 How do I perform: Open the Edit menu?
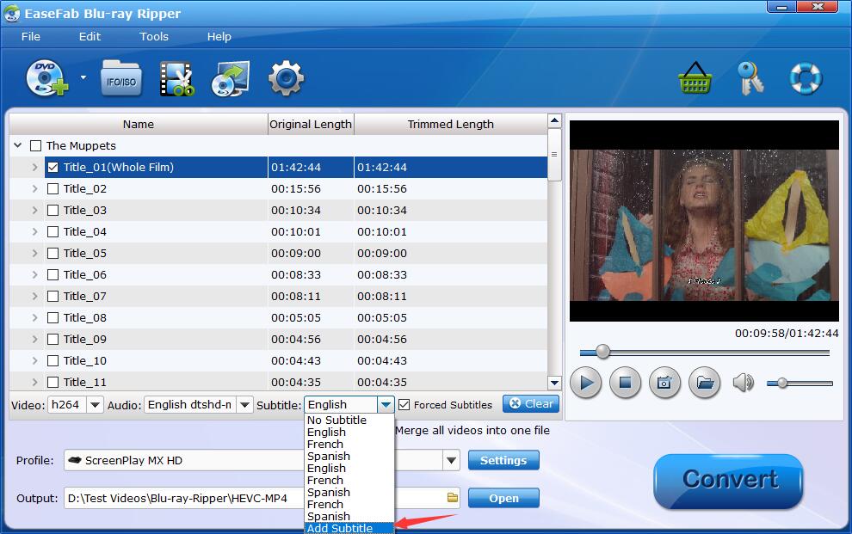pyautogui.click(x=90, y=36)
